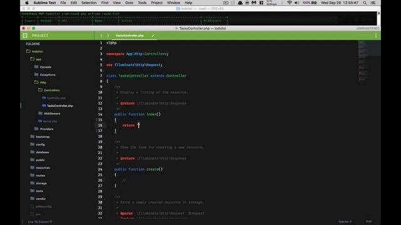
Task: Open the Goto menu
Action: point(129,2)
